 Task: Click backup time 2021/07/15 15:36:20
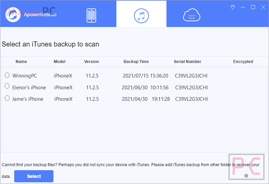pos(145,76)
